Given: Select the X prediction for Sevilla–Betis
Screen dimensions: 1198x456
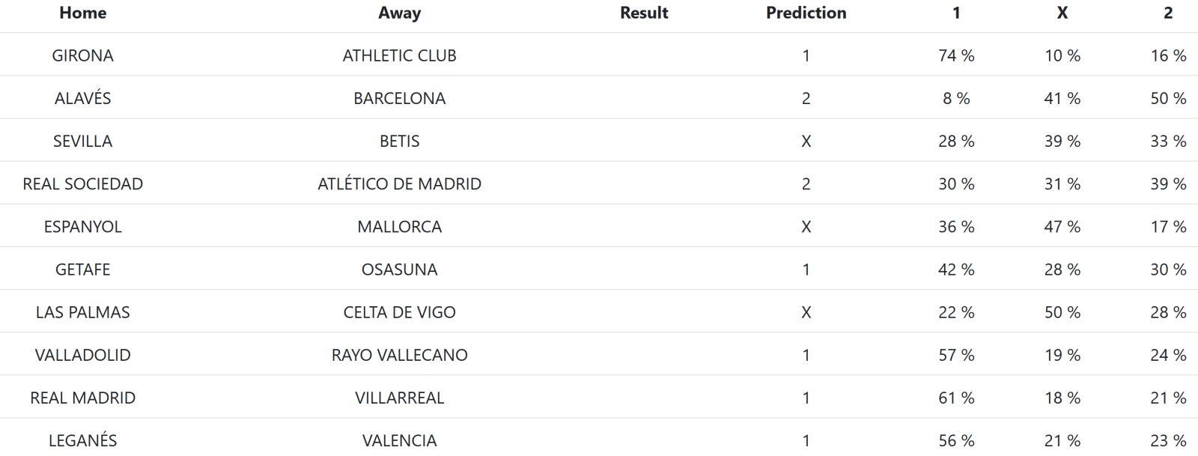Looking at the screenshot, I should pyautogui.click(x=806, y=141).
